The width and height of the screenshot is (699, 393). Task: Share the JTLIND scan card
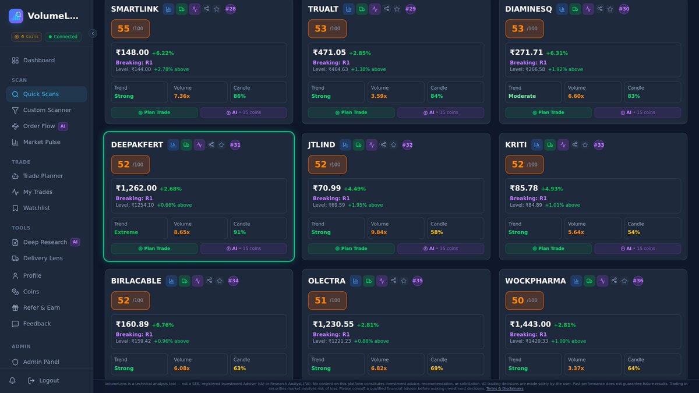point(383,144)
